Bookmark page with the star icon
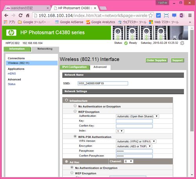 pyautogui.click(x=151, y=16)
